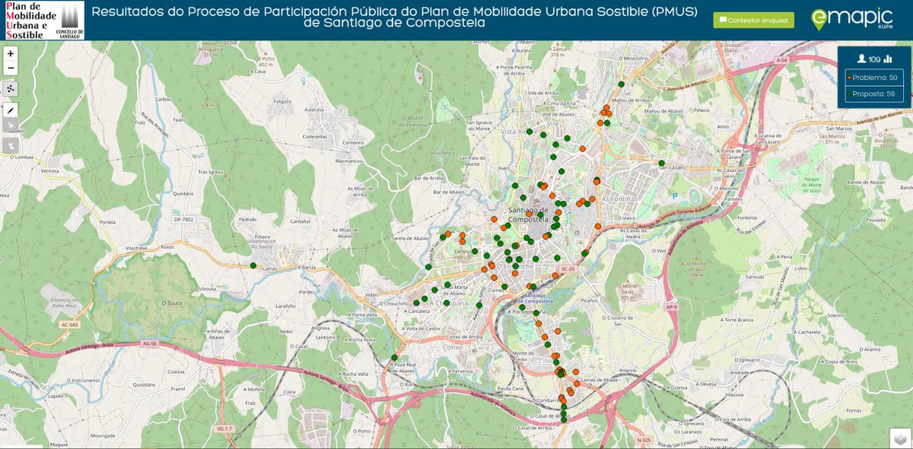Select orange marker next to SC-20 label
Image resolution: width=913 pixels, height=449 pixels.
pyautogui.click(x=555, y=275)
